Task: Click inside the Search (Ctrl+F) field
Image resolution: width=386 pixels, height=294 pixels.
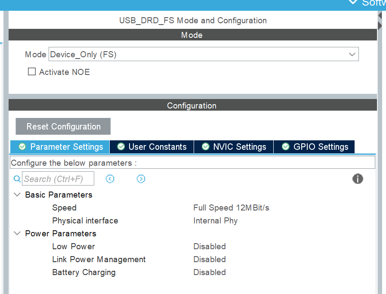Action: (x=58, y=178)
